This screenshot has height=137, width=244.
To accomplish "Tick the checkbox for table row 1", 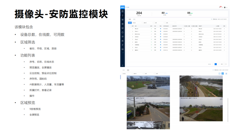I will pyautogui.click(x=129, y=29).
